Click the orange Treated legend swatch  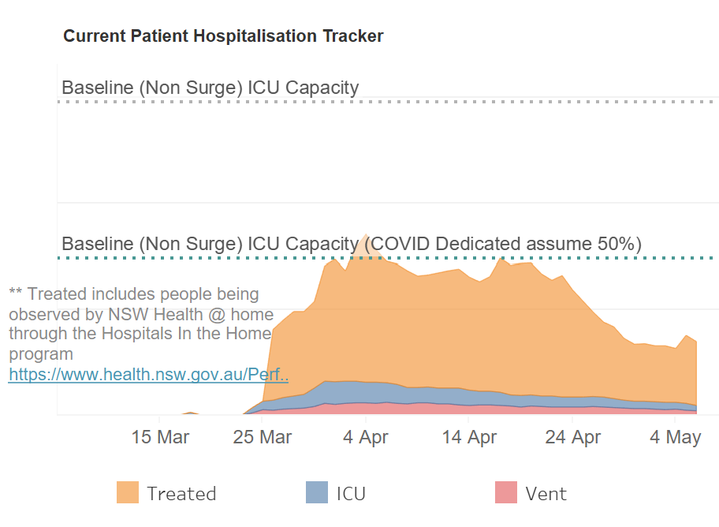coord(128,492)
